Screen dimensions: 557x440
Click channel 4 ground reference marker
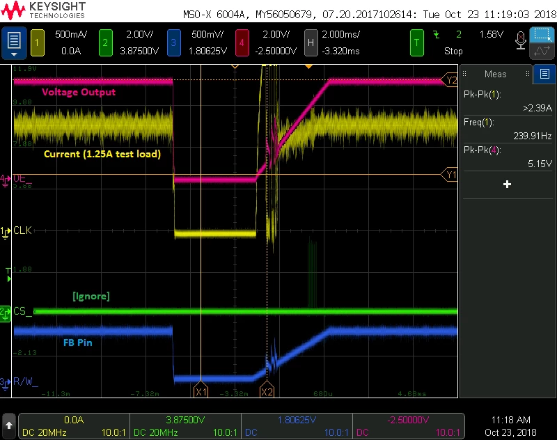[x=5, y=180]
